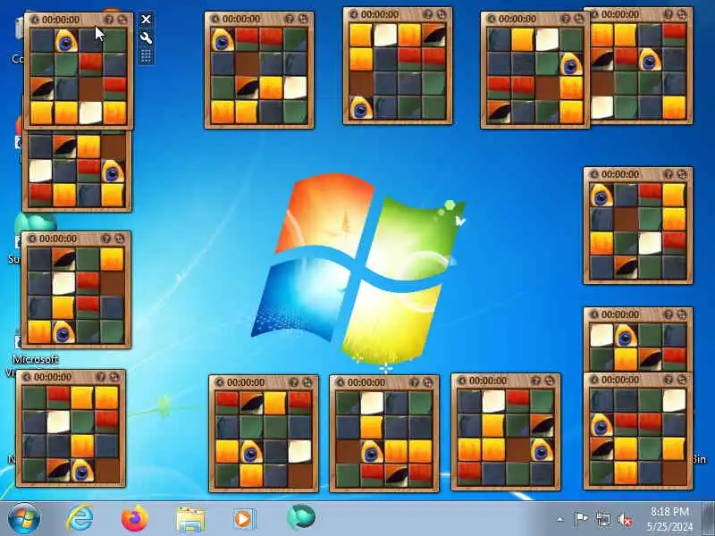This screenshot has width=715, height=536.
Task: Shuffle the puzzle above the Windows logo
Action: (x=442, y=14)
